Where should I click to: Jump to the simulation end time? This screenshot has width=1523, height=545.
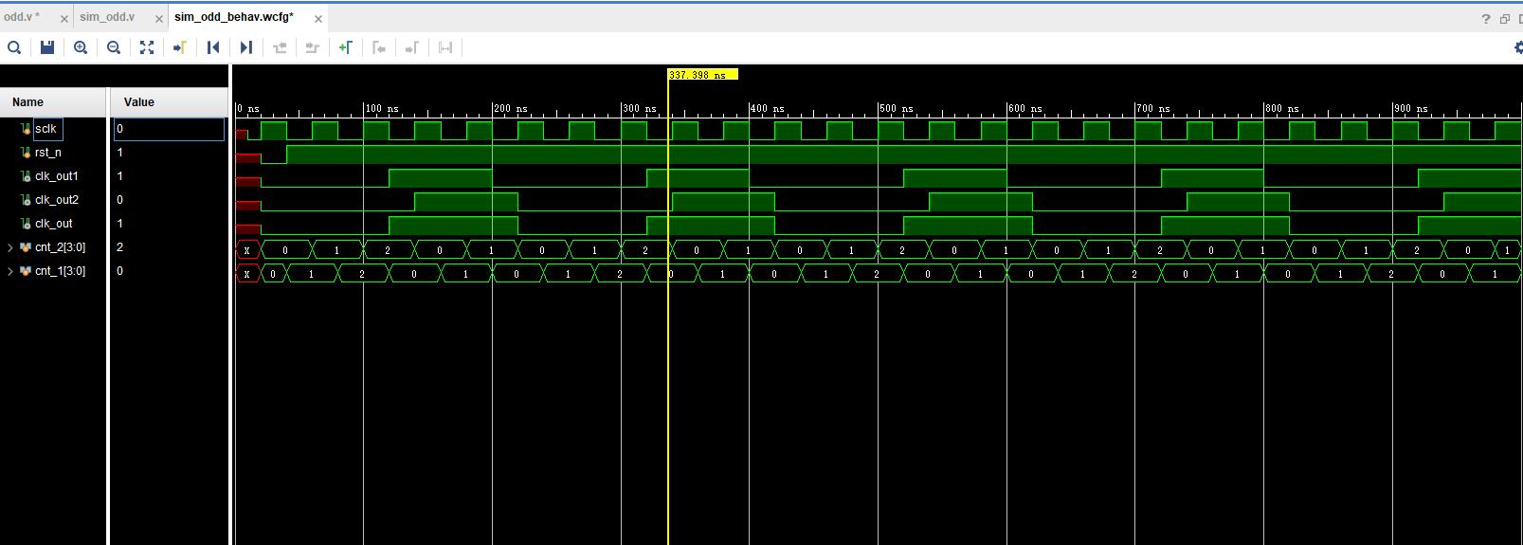[x=246, y=47]
